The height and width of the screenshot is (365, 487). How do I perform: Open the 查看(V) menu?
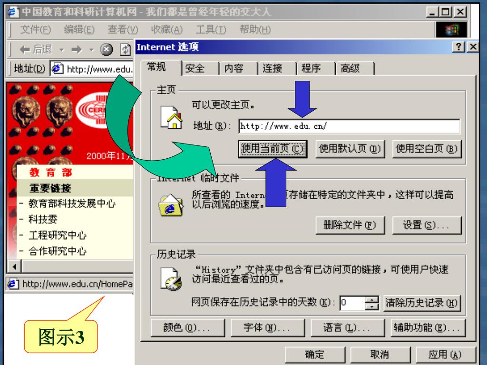coord(123,29)
